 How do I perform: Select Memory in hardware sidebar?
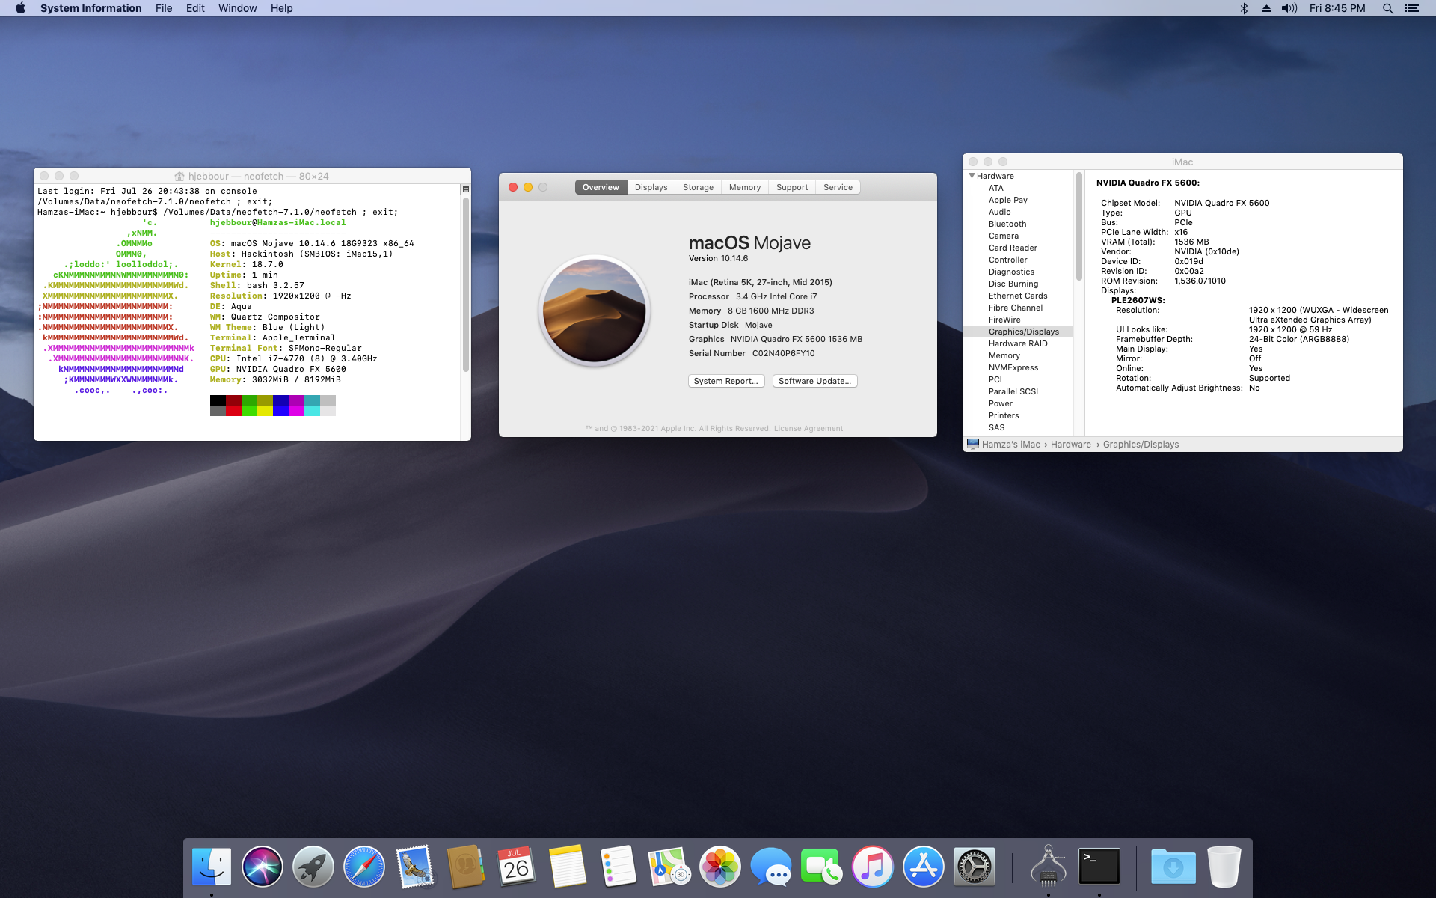click(x=1004, y=355)
